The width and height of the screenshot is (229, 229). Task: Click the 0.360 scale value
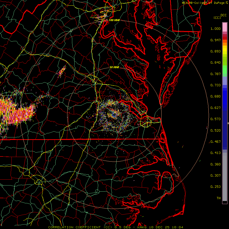(216, 164)
